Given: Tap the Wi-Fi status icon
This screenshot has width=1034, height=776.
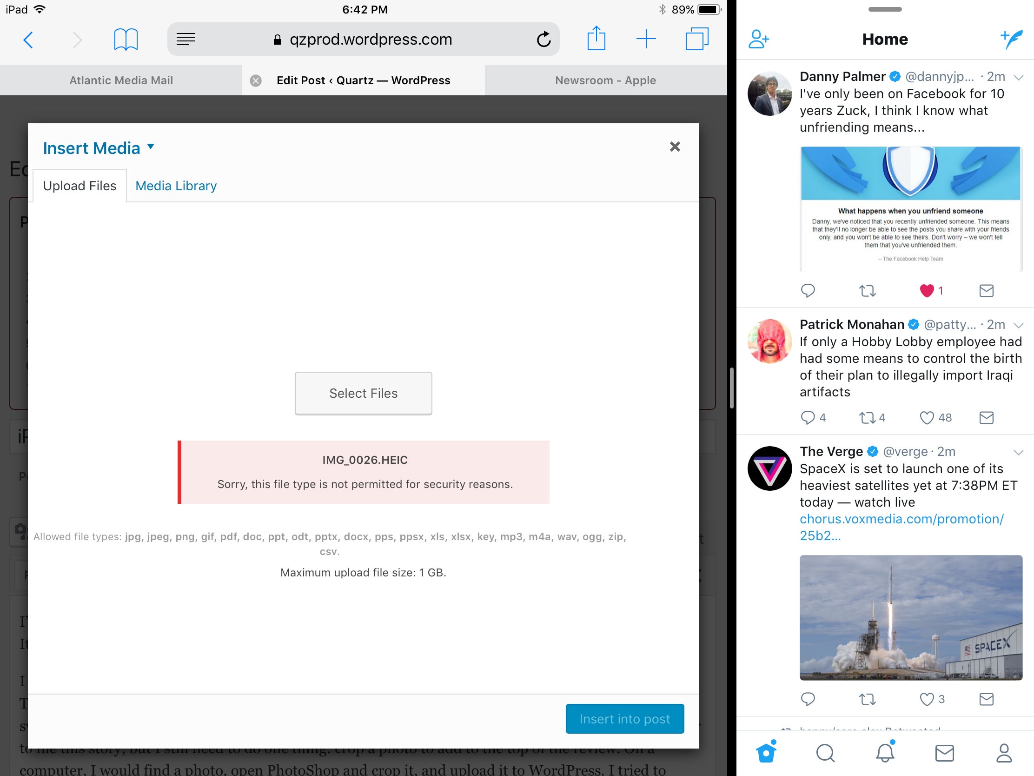Looking at the screenshot, I should pyautogui.click(x=40, y=9).
